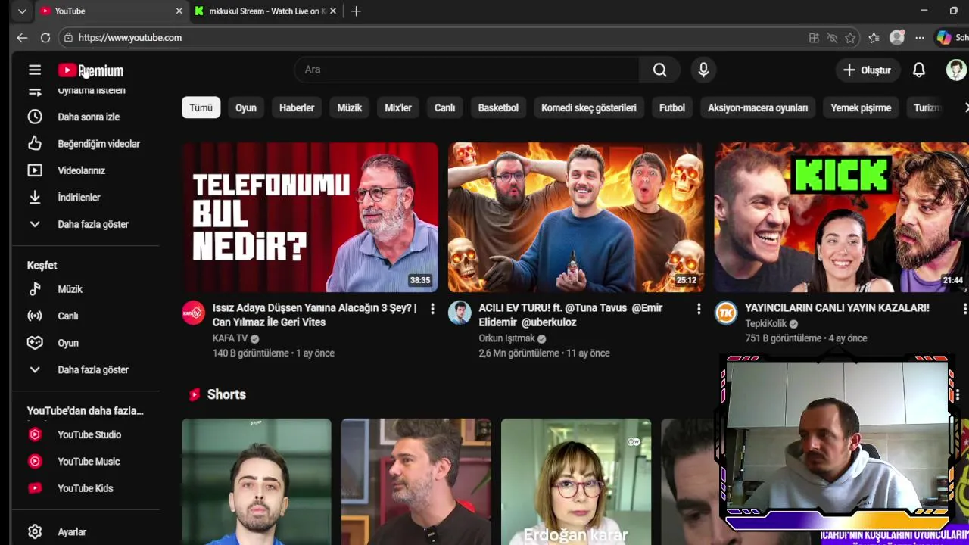Click Orkun Işıtmak channel avatar
The image size is (969, 545).
(x=460, y=313)
